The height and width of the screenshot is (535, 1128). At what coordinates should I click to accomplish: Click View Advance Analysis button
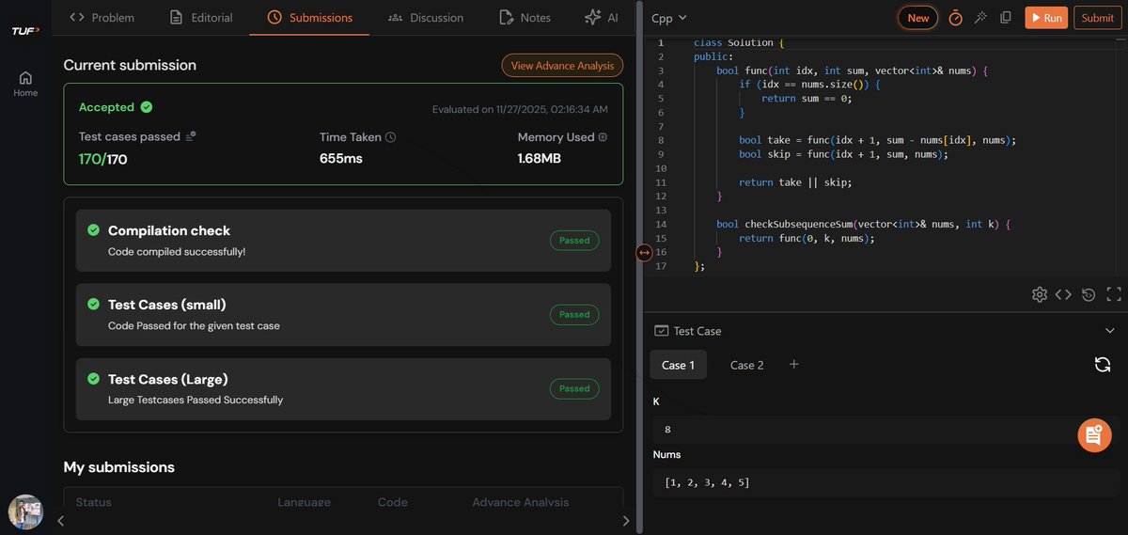562,66
